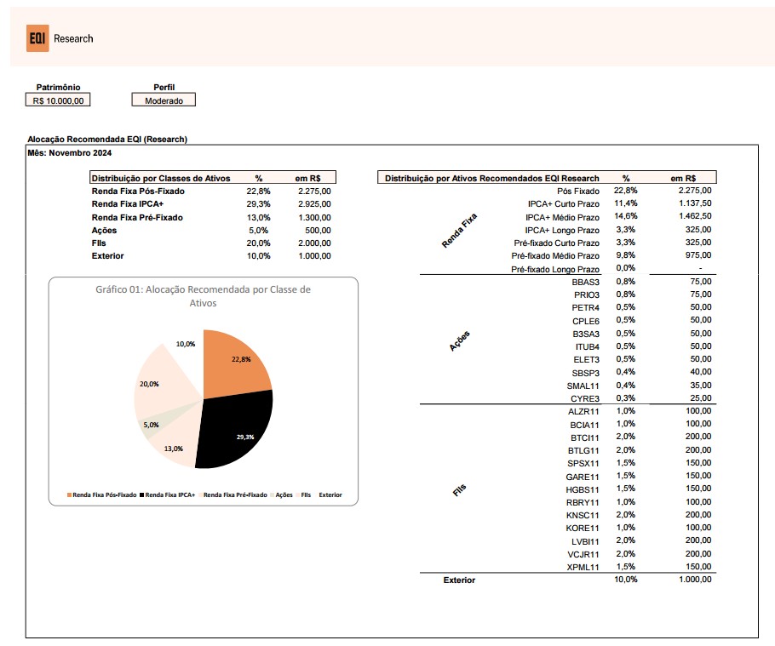Select 'Renda Fixa Pré-Fixado' row label in the left table

pos(137,217)
